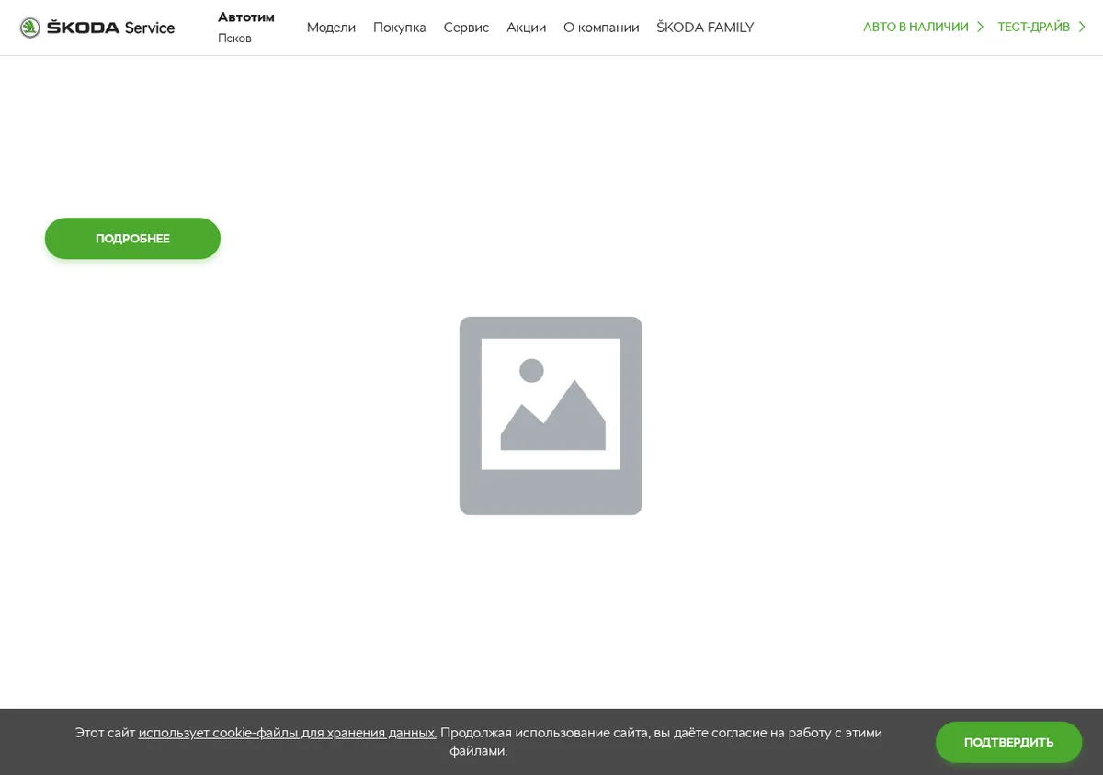The image size is (1103, 775).
Task: Click the green ПОДРОБНЕЕ button
Action: pyautogui.click(x=132, y=239)
